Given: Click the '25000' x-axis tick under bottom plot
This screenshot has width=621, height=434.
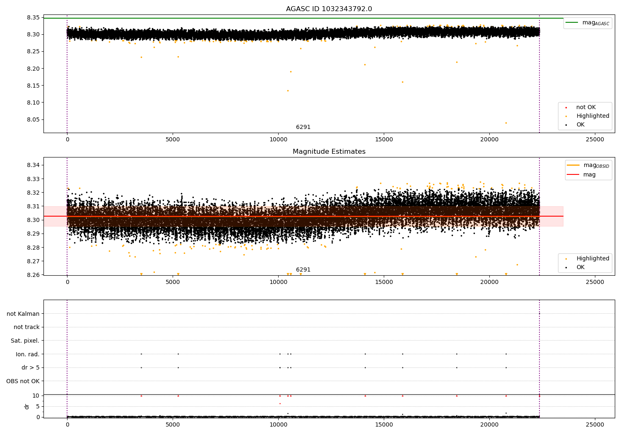Looking at the screenshot, I should (x=595, y=425).
